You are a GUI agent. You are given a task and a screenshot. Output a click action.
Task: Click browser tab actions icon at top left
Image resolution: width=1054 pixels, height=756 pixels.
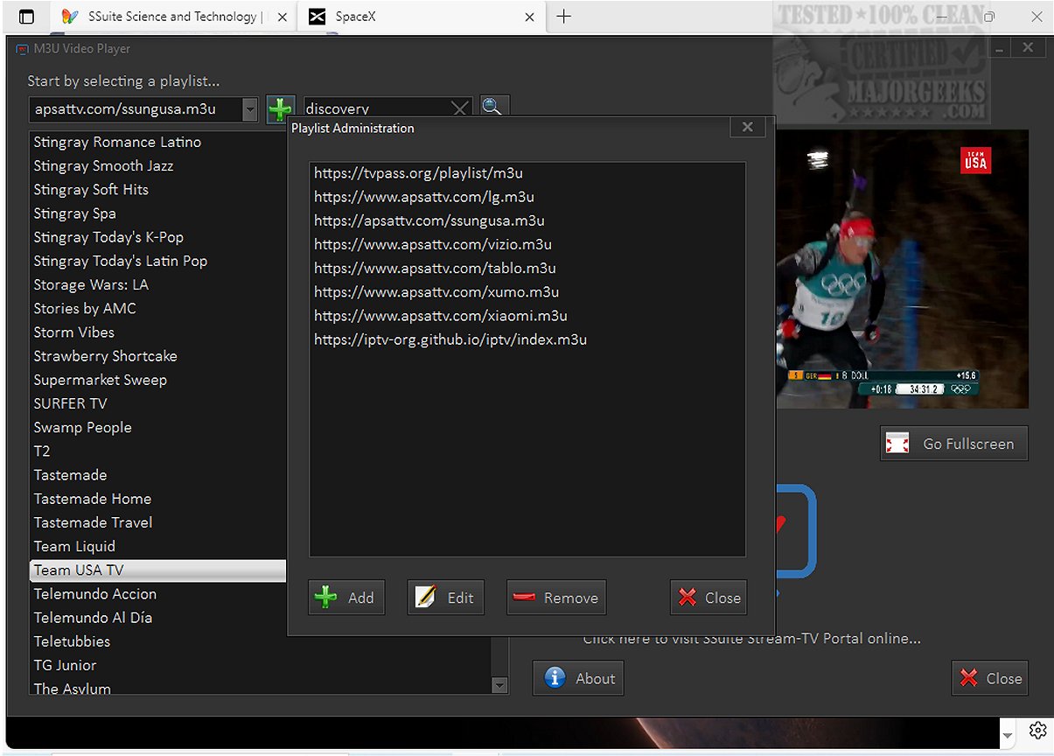27,17
